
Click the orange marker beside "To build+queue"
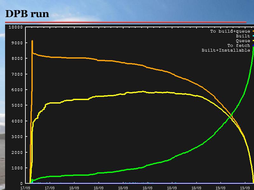tap(253, 31)
